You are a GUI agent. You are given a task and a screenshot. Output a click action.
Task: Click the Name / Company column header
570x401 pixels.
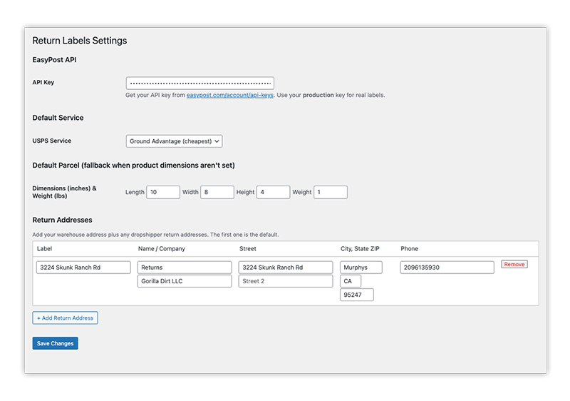tap(162, 248)
